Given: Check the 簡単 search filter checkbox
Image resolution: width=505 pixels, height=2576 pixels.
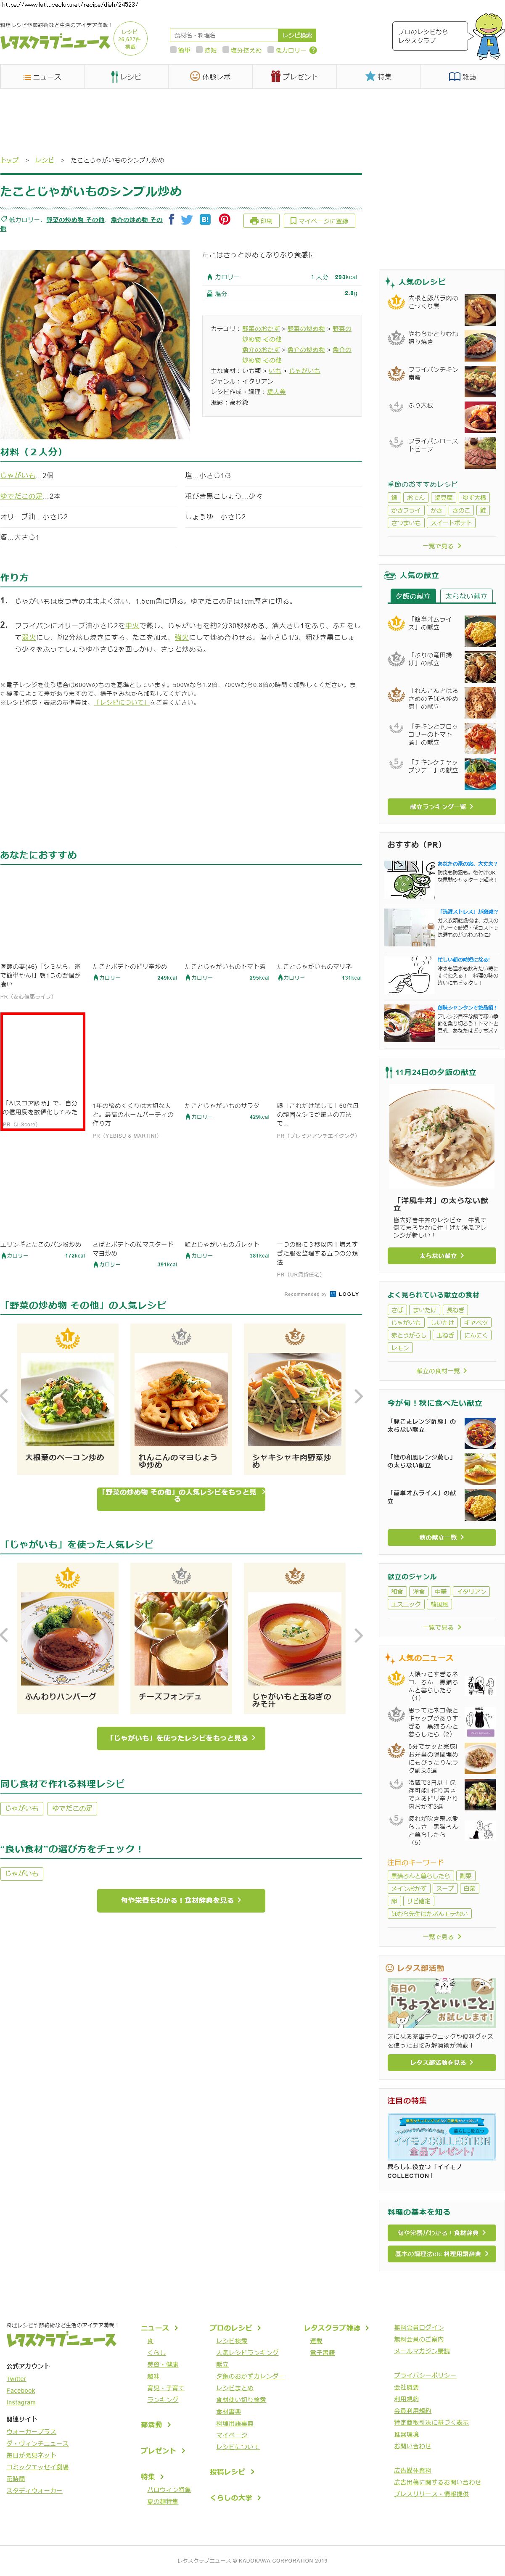Looking at the screenshot, I should point(172,50).
